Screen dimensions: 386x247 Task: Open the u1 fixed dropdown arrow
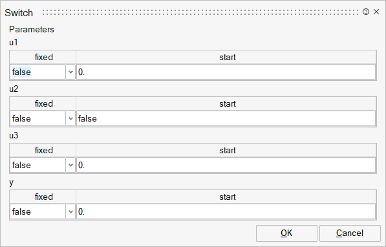point(70,72)
